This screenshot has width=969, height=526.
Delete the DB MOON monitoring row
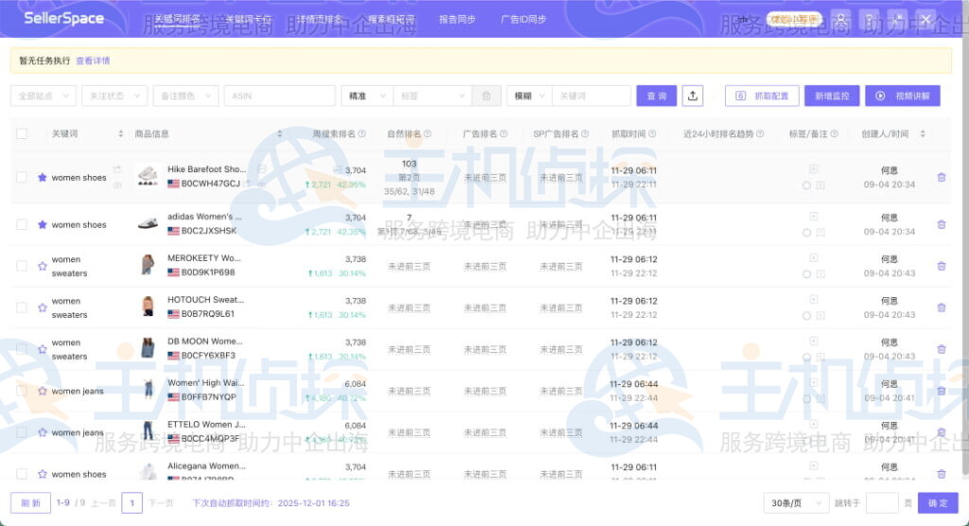(942, 349)
